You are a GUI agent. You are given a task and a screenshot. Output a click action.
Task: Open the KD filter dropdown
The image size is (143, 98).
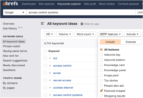tap(49, 34)
